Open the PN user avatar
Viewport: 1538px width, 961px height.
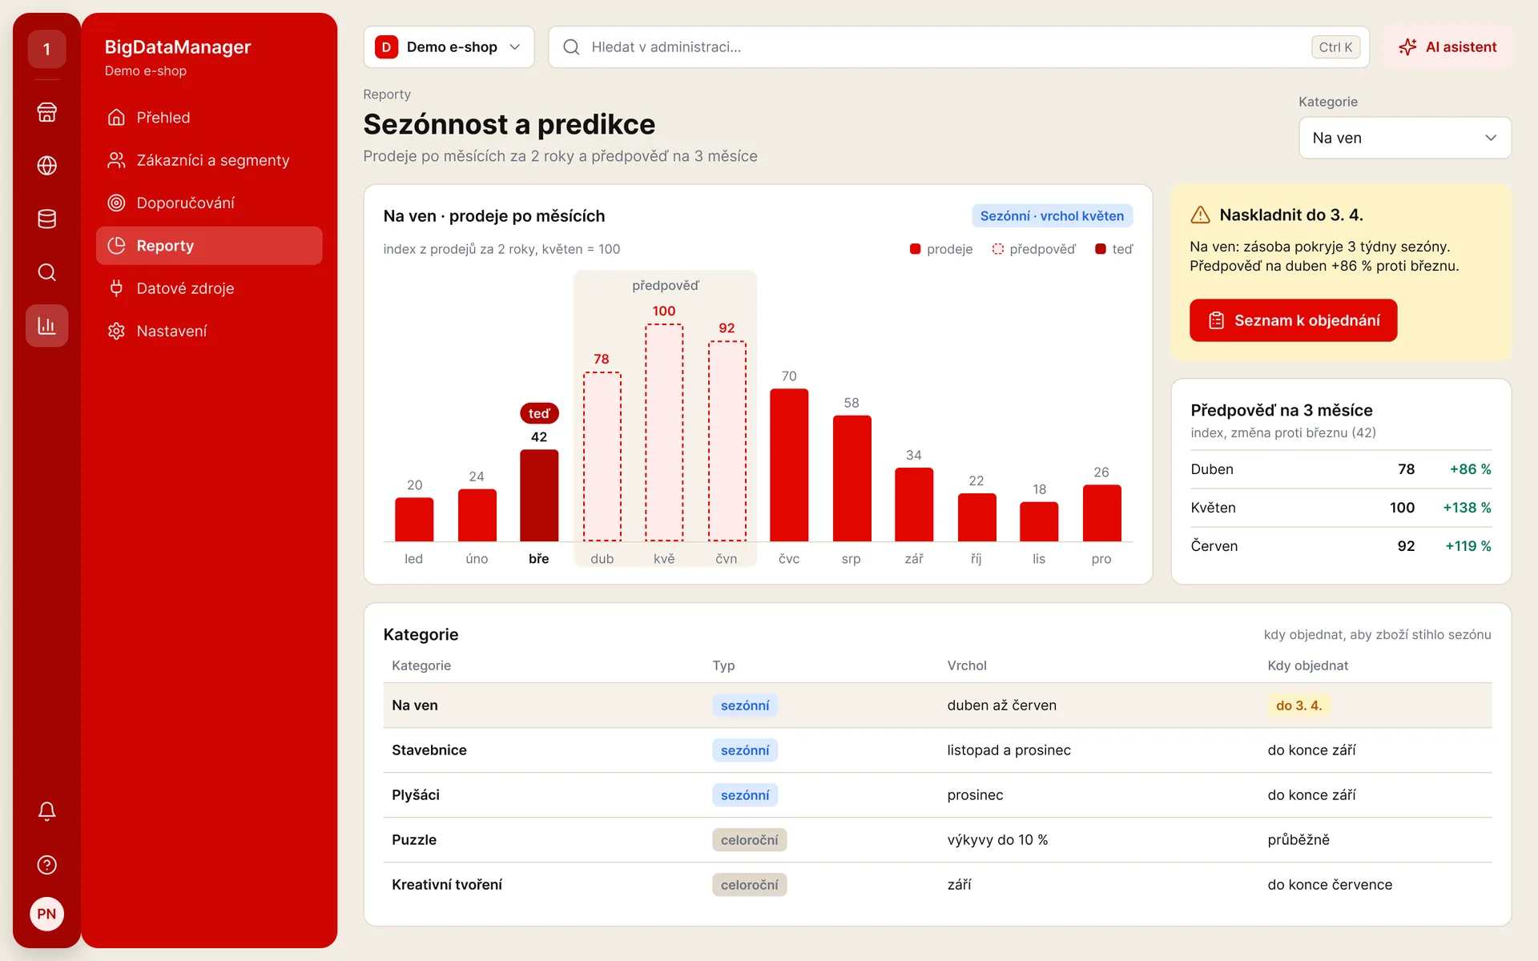[46, 914]
